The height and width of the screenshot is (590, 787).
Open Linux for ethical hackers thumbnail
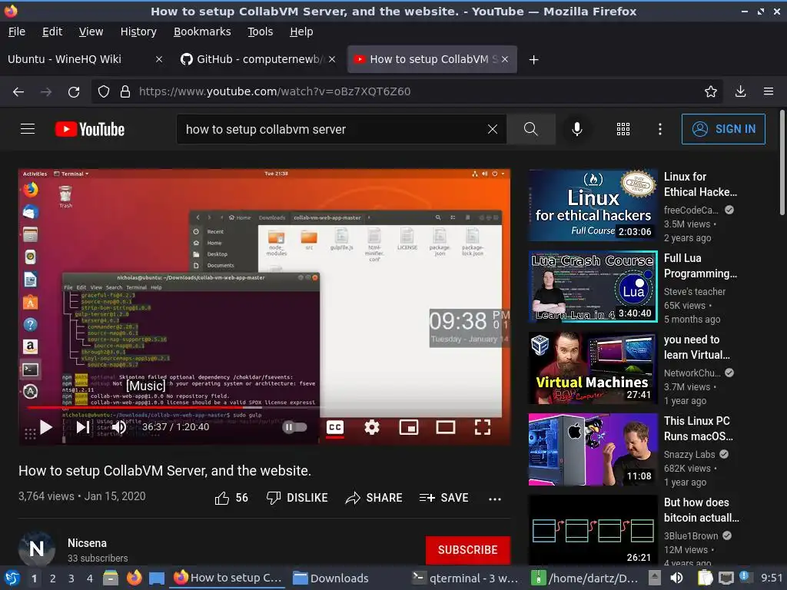(x=593, y=204)
